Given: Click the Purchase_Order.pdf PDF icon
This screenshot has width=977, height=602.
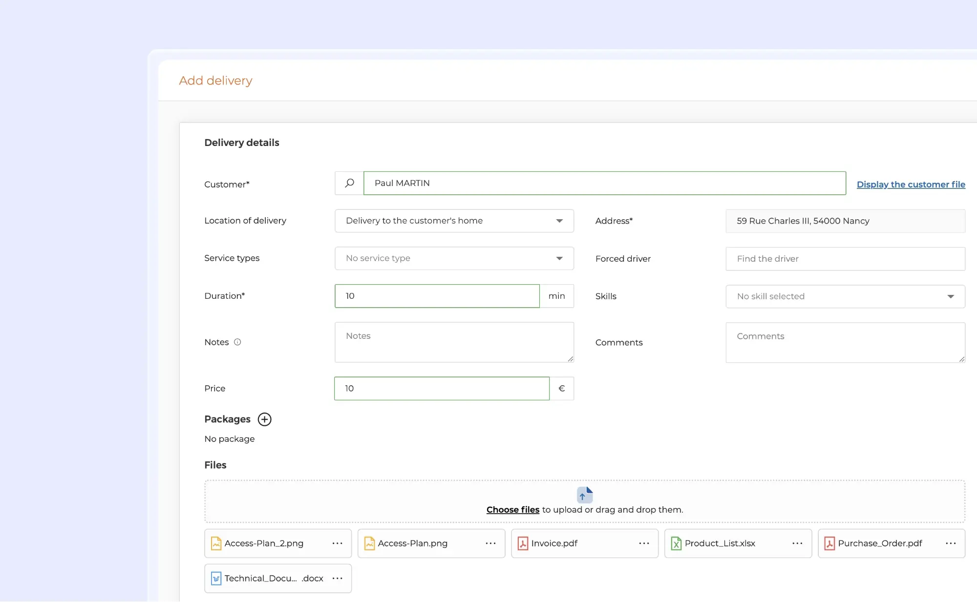Looking at the screenshot, I should [829, 543].
